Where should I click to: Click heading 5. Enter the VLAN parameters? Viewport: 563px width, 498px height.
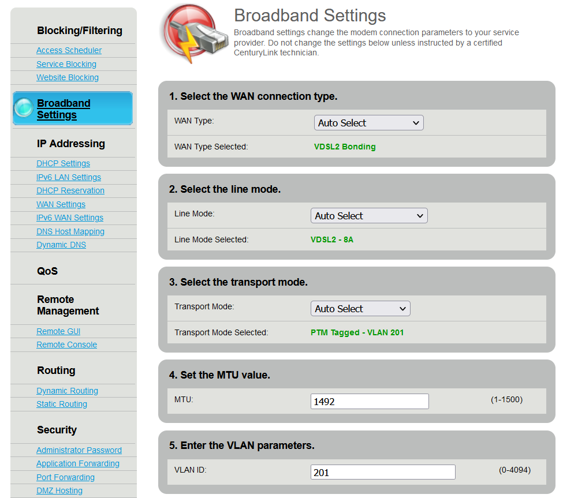tap(241, 445)
